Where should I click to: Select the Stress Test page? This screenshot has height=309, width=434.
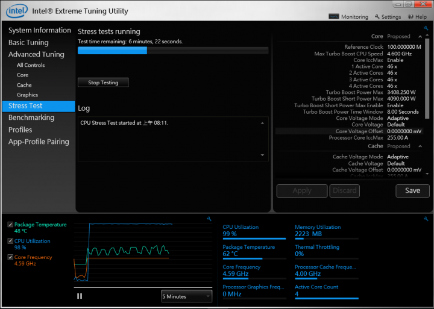39,106
